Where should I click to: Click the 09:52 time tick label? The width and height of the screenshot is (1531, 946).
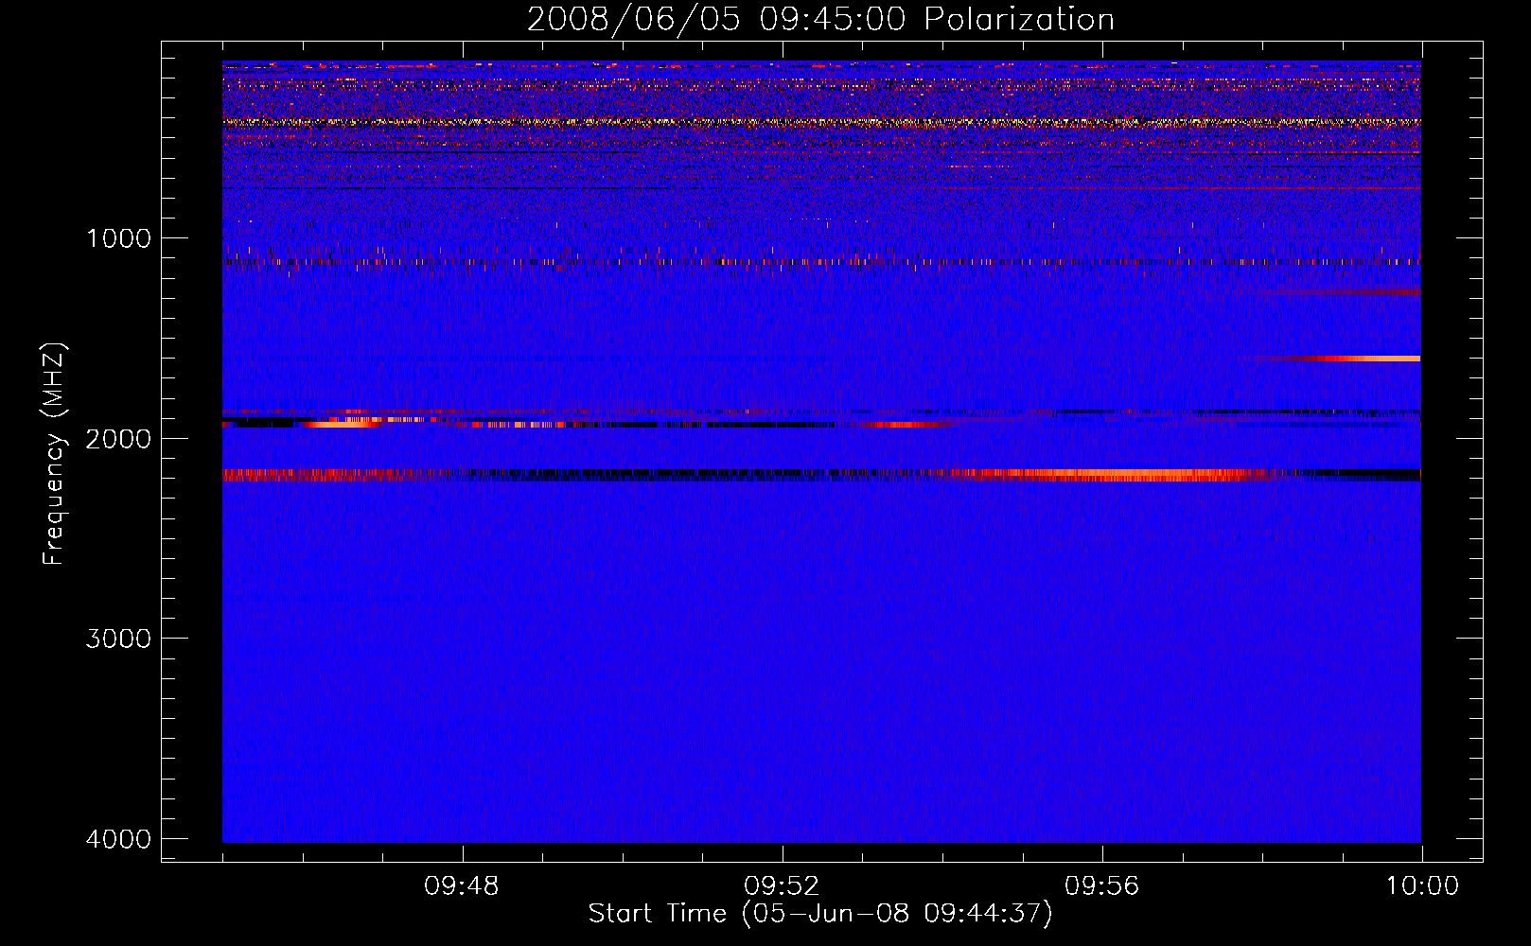[x=782, y=886]
